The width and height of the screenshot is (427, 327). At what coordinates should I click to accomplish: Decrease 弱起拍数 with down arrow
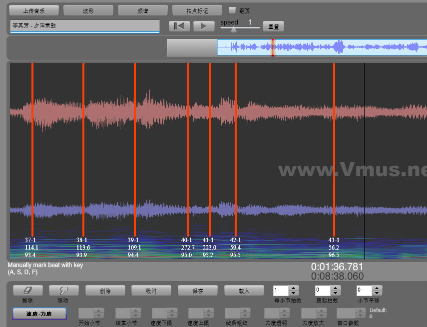click(x=335, y=293)
